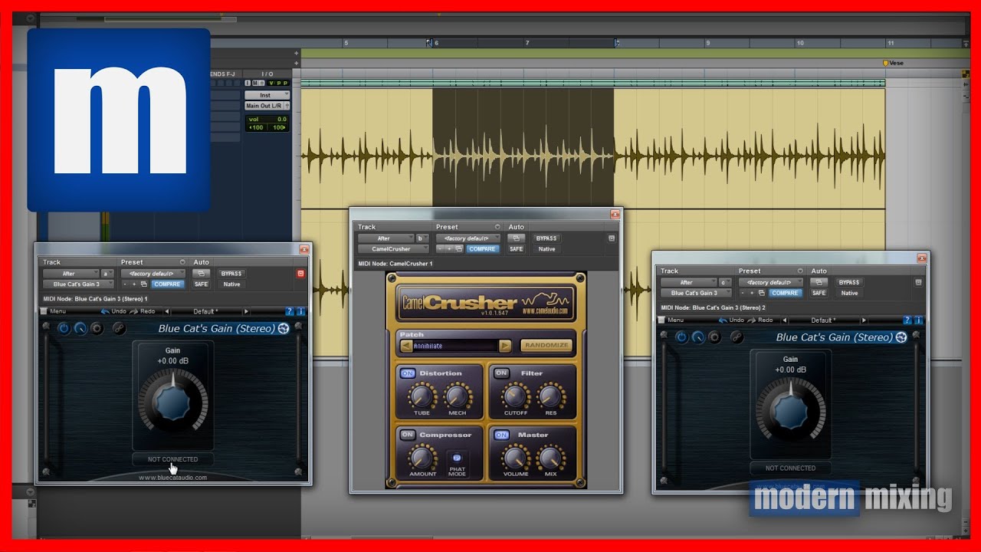Viewport: 981px width, 552px height.
Task: Click RANDOMIZE button in CamelCrusher
Action: pyautogui.click(x=546, y=346)
